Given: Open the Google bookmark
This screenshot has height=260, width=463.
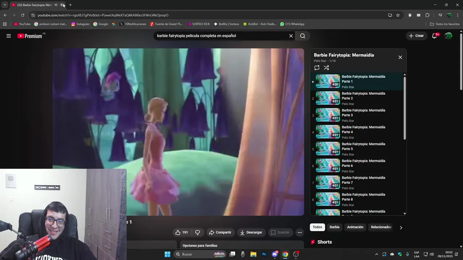Looking at the screenshot, I should point(101,24).
